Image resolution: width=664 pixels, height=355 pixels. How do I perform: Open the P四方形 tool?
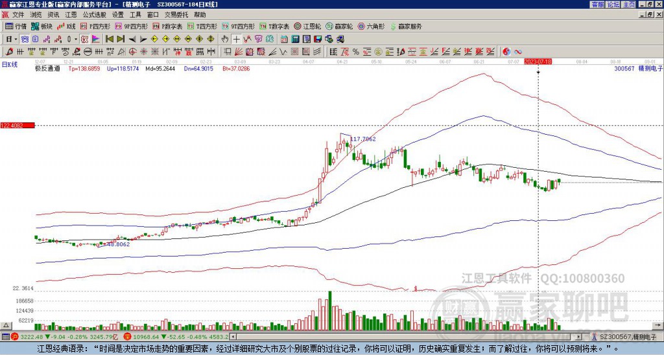point(95,26)
